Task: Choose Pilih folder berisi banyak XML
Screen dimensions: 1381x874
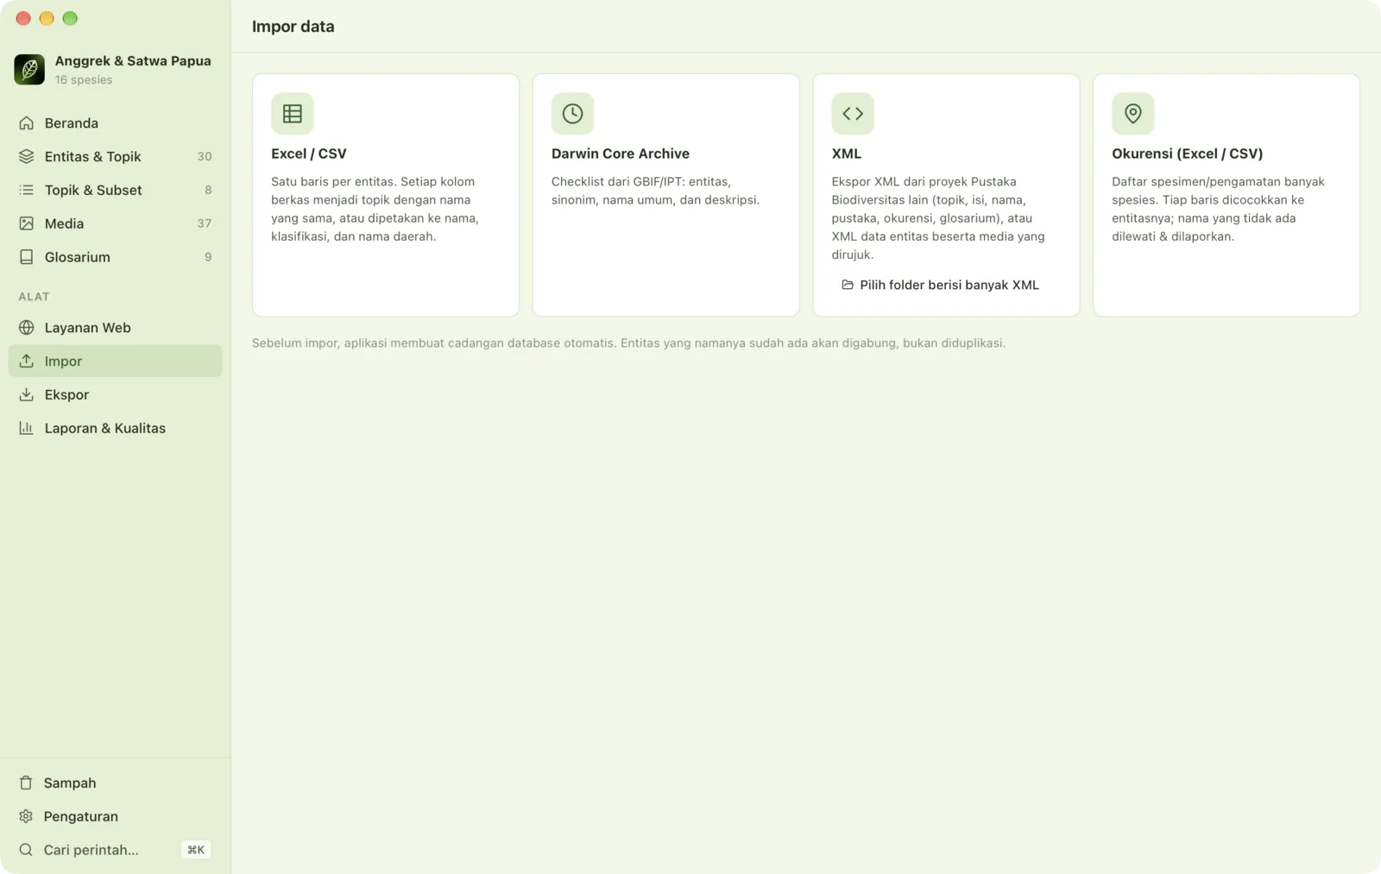Action: pyautogui.click(x=940, y=285)
